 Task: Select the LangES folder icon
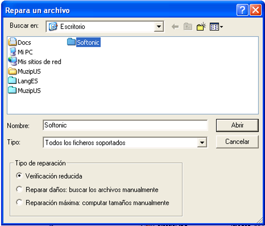[12, 80]
